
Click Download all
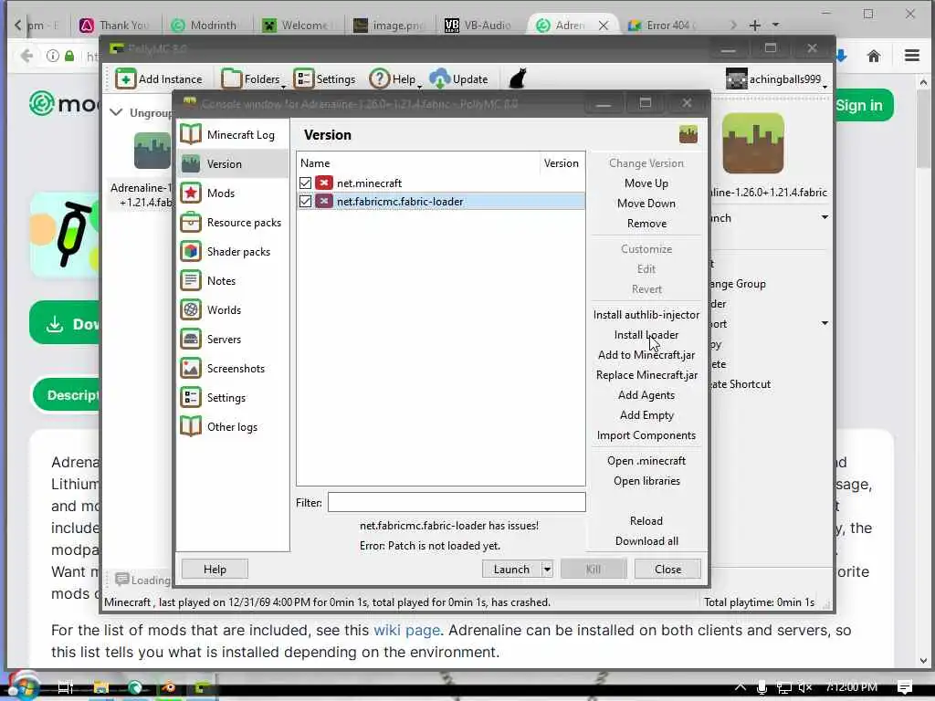[x=646, y=541]
